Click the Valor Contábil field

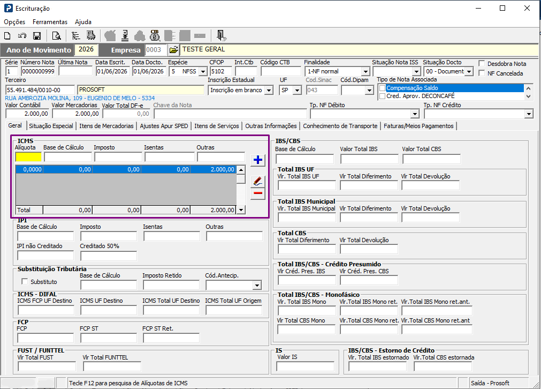(28, 114)
